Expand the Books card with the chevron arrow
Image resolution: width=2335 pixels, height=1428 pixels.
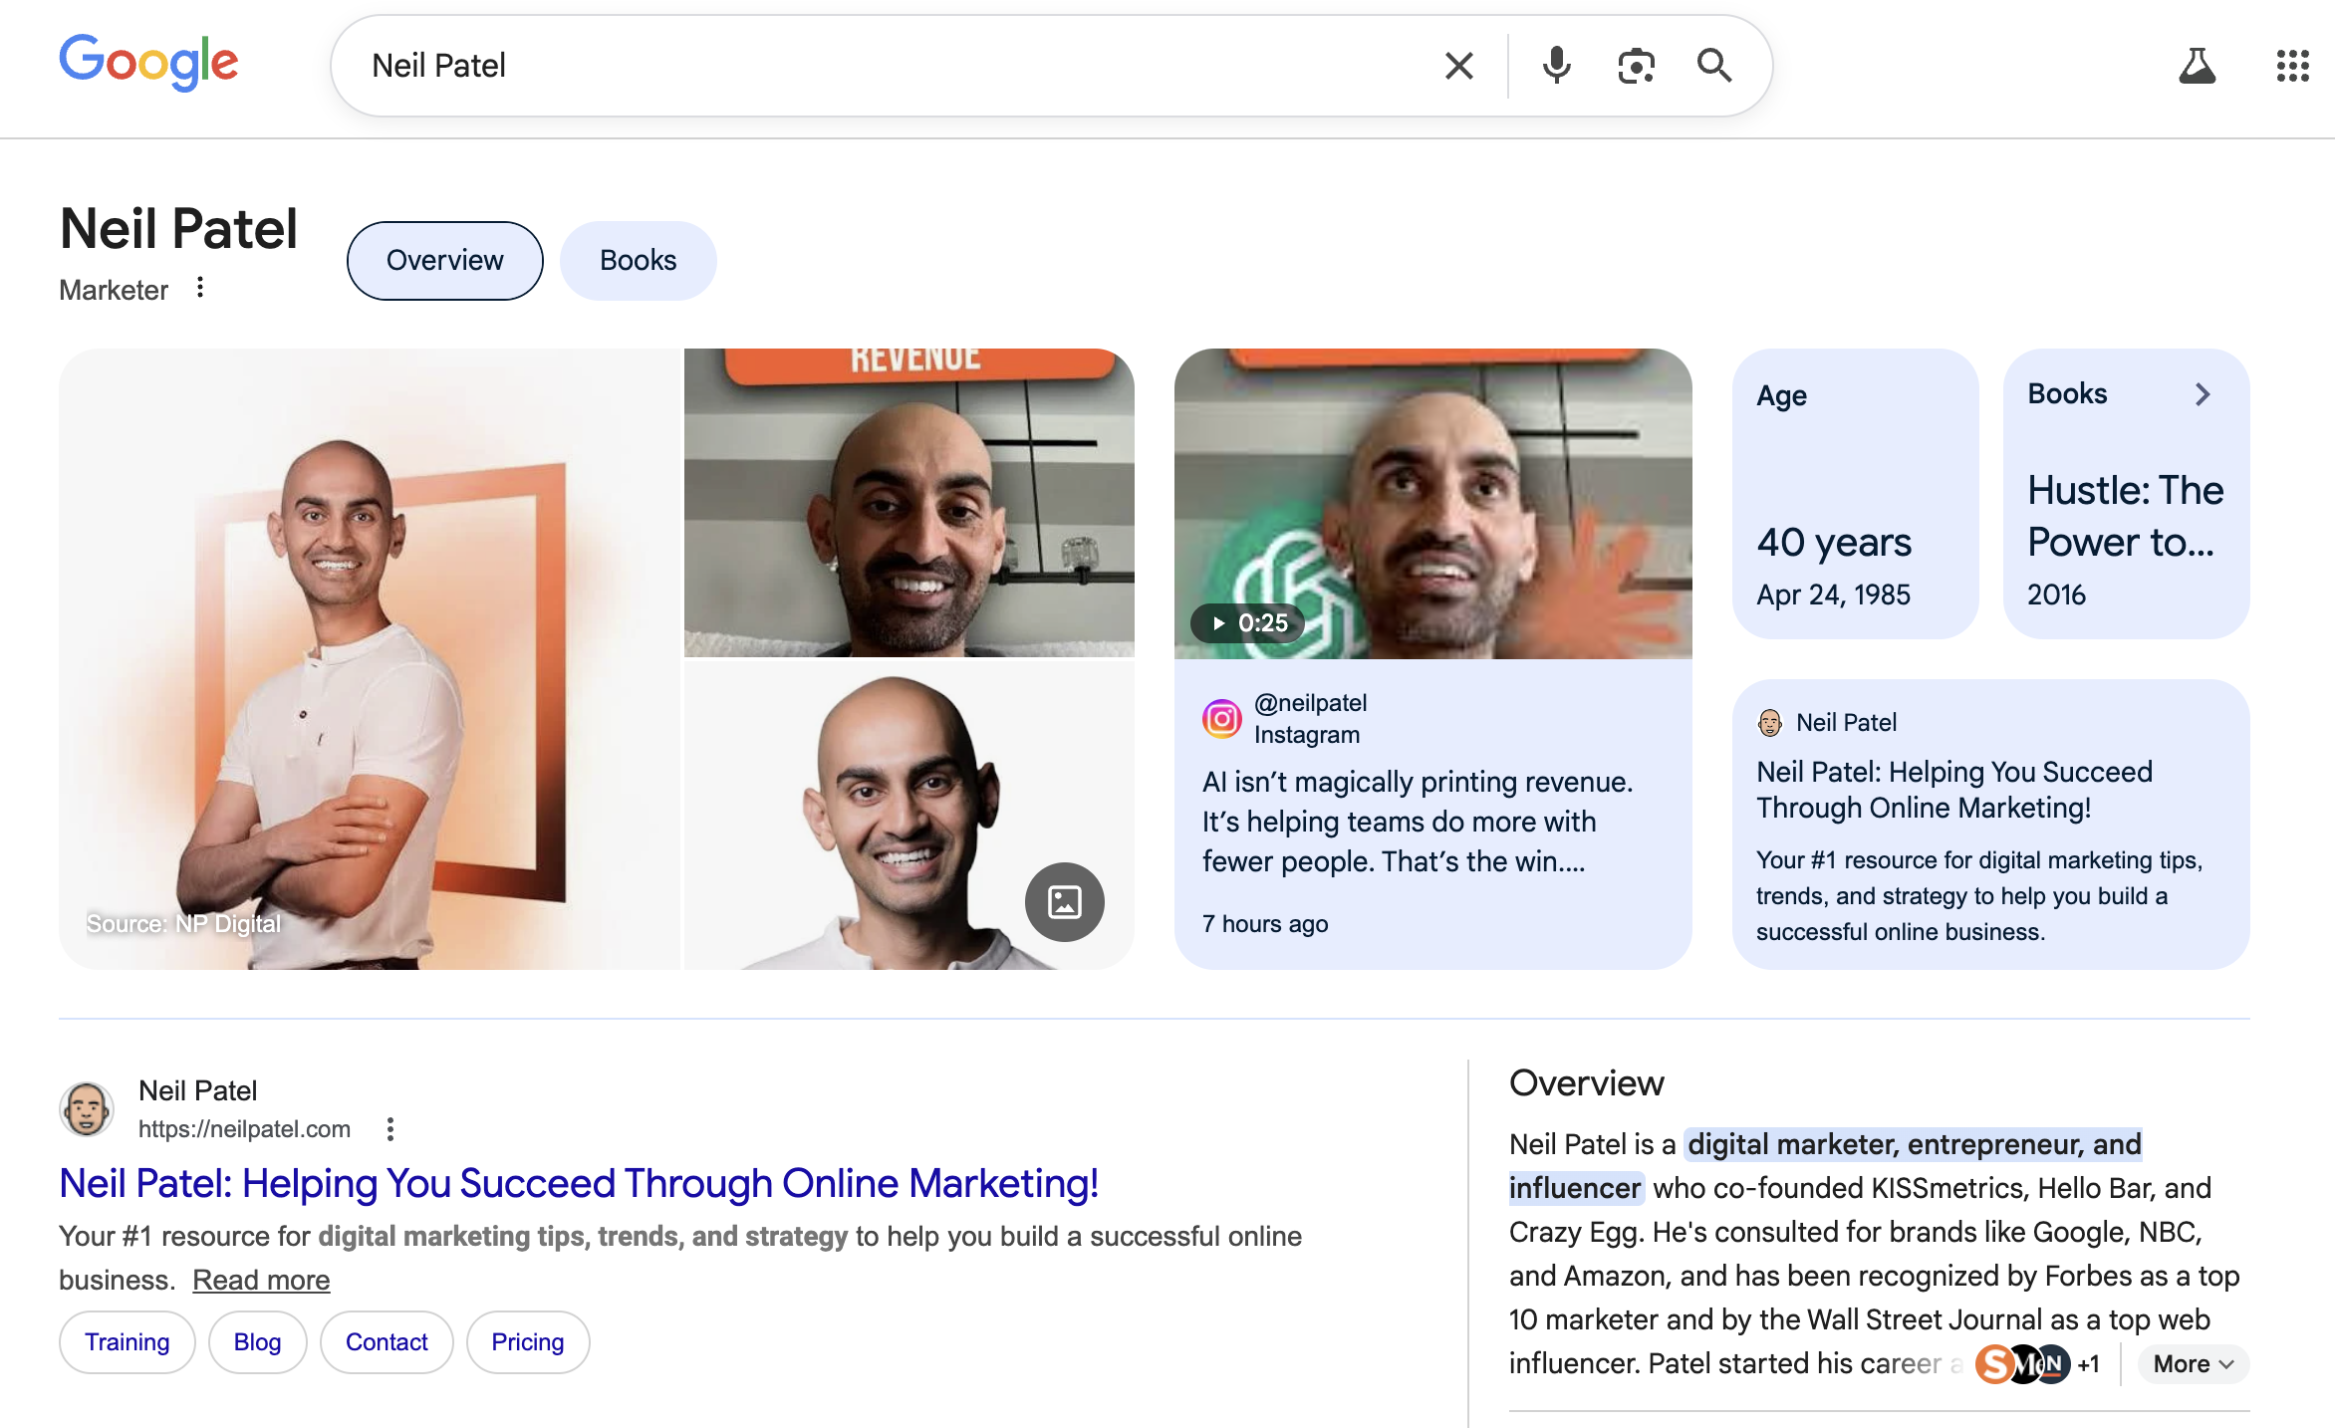point(2204,393)
